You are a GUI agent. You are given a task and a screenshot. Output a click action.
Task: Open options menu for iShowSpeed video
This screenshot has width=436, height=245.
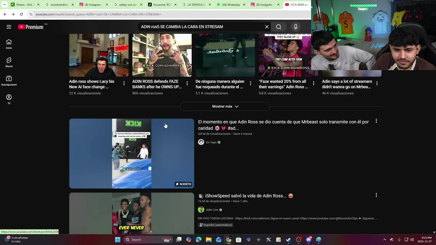[376, 195]
